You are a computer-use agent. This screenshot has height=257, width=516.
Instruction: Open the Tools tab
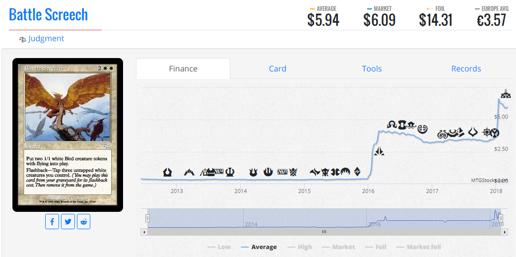pos(372,69)
